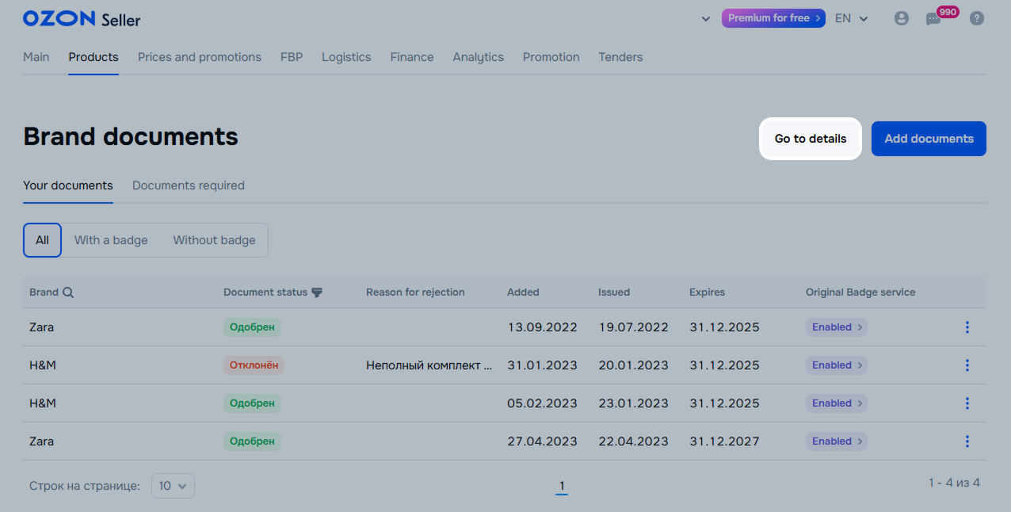
Task: Click the issued date 22.04.2023
Action: [x=633, y=441]
